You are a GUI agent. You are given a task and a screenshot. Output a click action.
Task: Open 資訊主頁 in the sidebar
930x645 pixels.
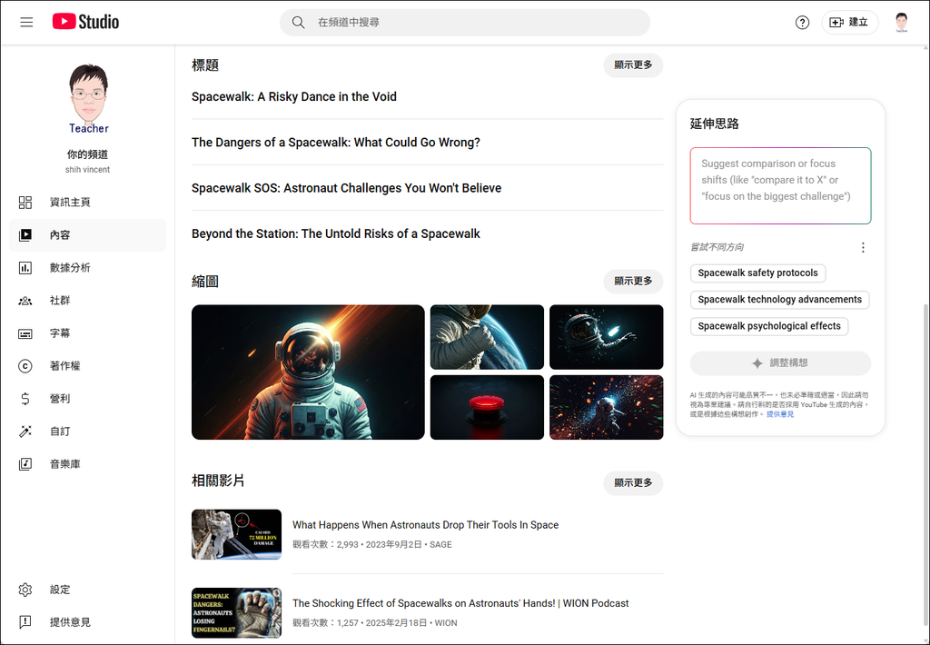coord(88,203)
